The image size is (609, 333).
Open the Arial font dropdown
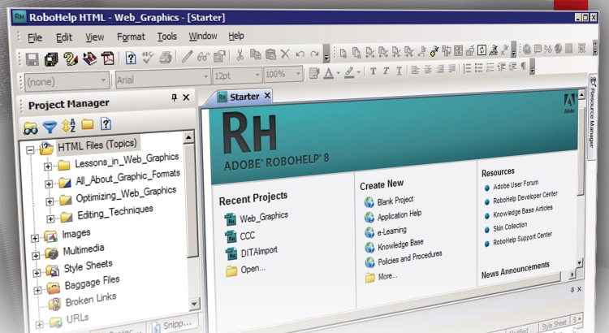coord(159,80)
